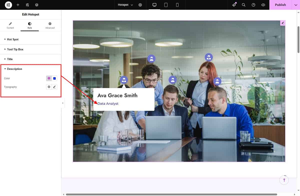Click the hotspot marker above the man in blue shirt
This screenshot has width=300, height=196.
click(217, 81)
